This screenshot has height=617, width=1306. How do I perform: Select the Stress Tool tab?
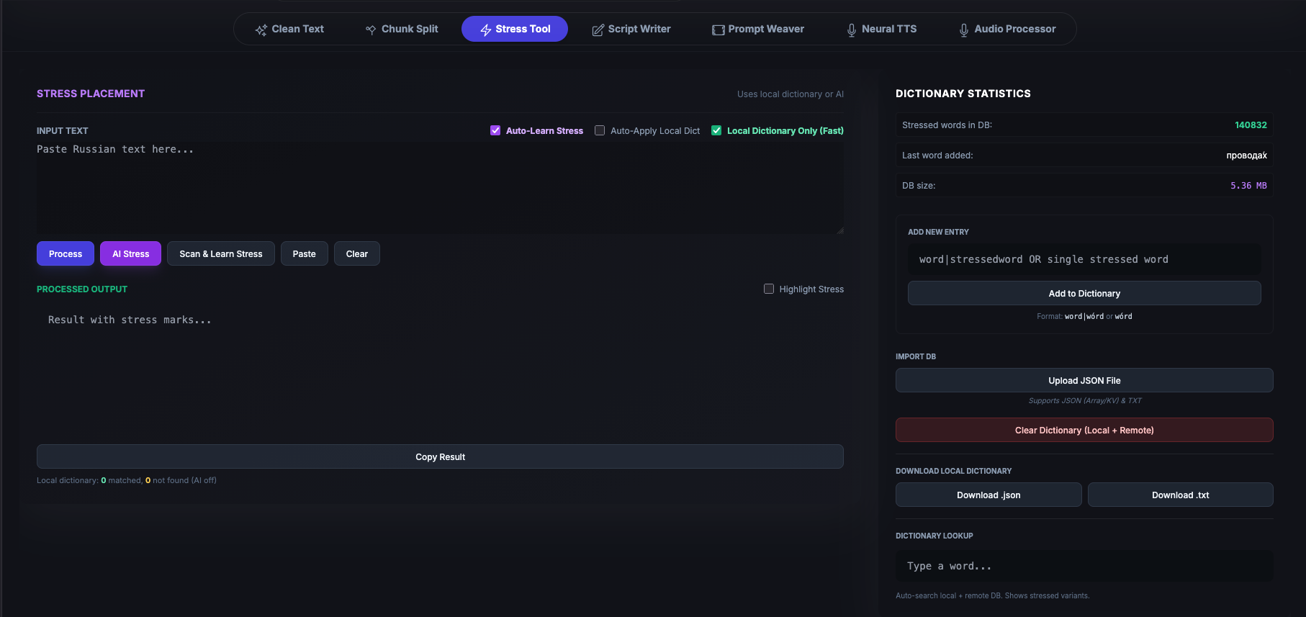coord(515,29)
